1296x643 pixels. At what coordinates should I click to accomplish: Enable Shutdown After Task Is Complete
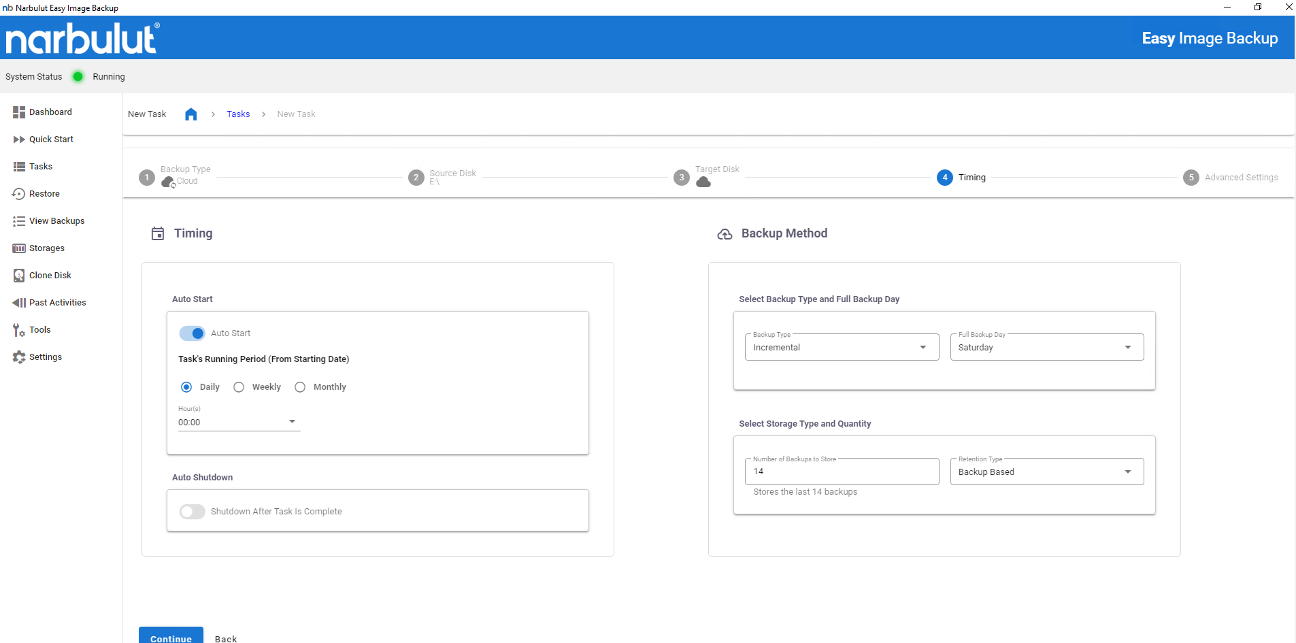(x=193, y=512)
